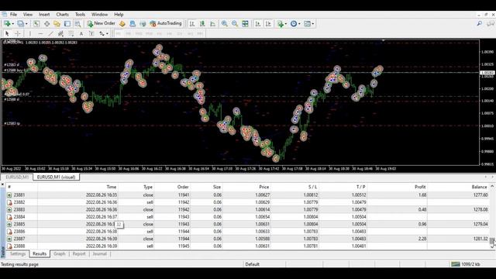
Task: Open the Tools menu
Action: 80,15
